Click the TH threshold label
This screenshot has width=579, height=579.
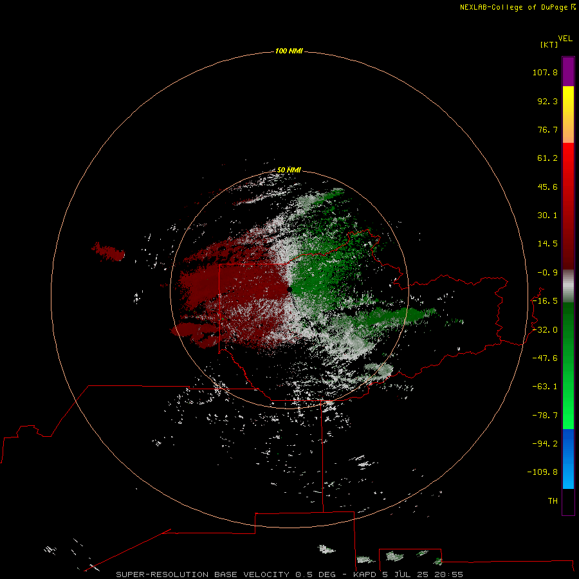(x=553, y=501)
